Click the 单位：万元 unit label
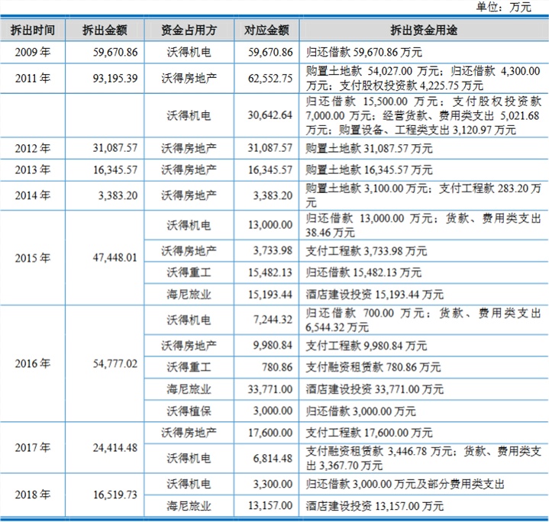This screenshot has height=522, width=549. (x=503, y=7)
